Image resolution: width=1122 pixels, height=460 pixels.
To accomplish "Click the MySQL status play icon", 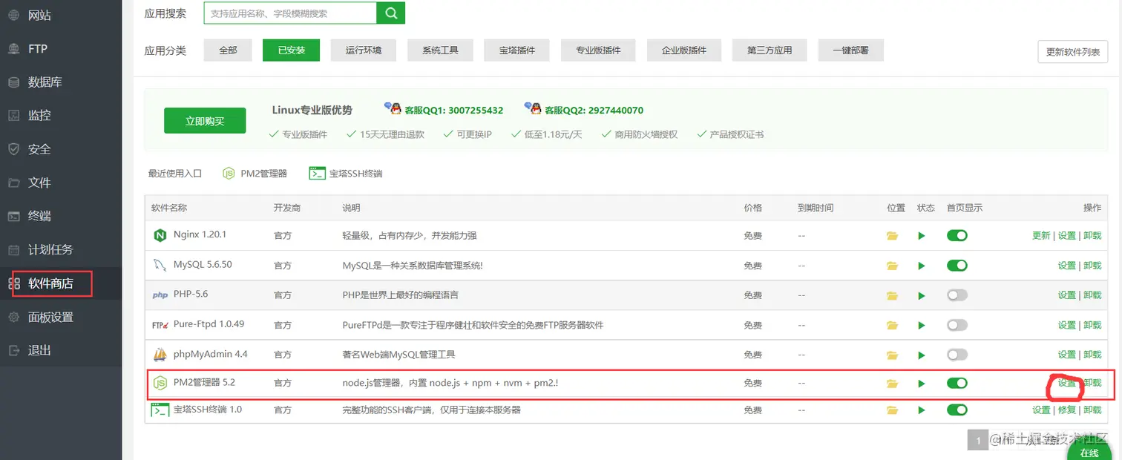I will [922, 266].
